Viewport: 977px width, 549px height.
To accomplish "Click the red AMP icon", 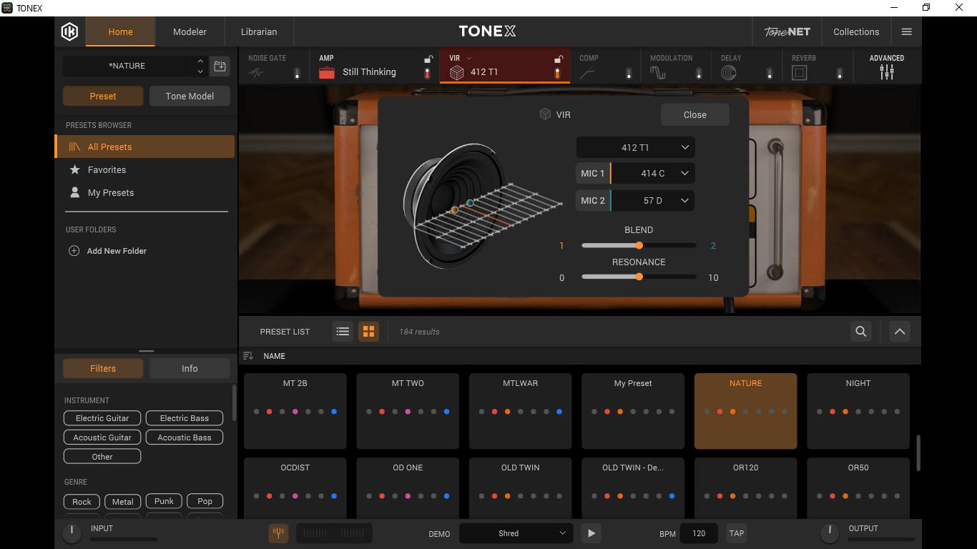I will coord(327,72).
